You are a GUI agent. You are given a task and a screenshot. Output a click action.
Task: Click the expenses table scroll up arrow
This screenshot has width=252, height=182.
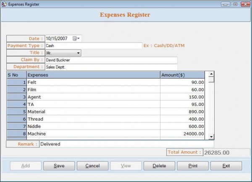(211, 74)
